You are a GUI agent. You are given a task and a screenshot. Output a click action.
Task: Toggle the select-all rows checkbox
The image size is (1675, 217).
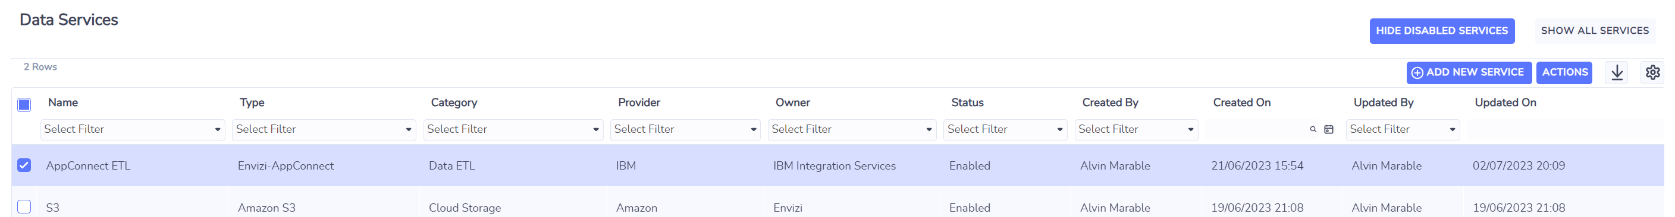click(x=24, y=105)
